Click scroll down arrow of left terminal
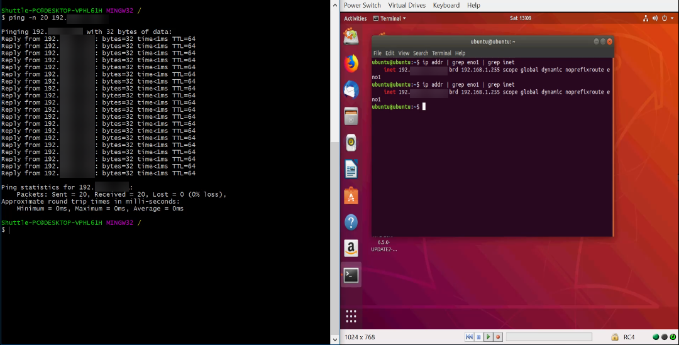The width and height of the screenshot is (679, 345). tap(334, 339)
